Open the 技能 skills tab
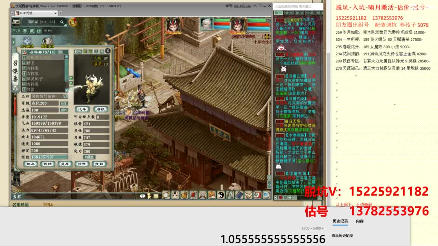The height and width of the screenshot is (246, 438). tap(99, 164)
